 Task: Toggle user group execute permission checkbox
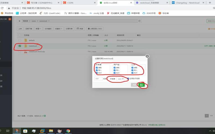114,73
